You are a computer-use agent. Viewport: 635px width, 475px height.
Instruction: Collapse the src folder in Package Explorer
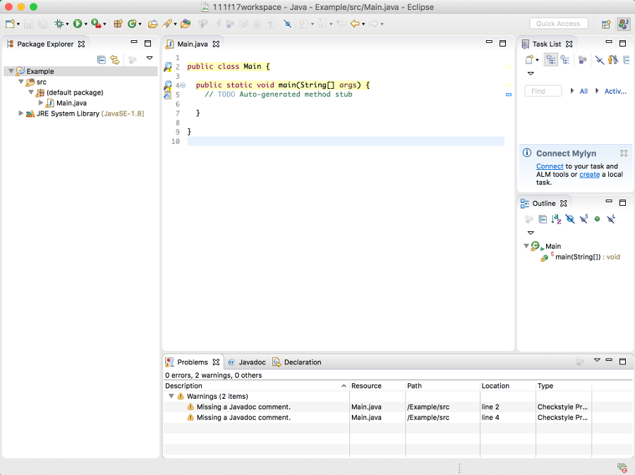tap(20, 82)
